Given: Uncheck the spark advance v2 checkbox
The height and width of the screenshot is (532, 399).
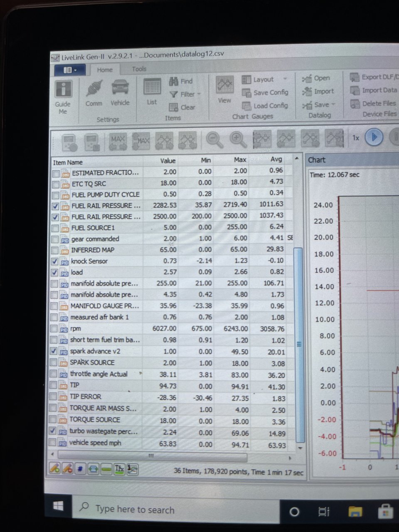Looking at the screenshot, I should point(54,351).
